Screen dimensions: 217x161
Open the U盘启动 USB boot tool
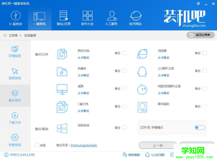(16, 18)
